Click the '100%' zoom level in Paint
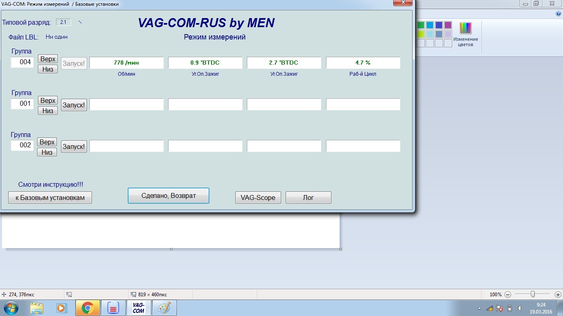The height and width of the screenshot is (316, 563). [x=495, y=295]
